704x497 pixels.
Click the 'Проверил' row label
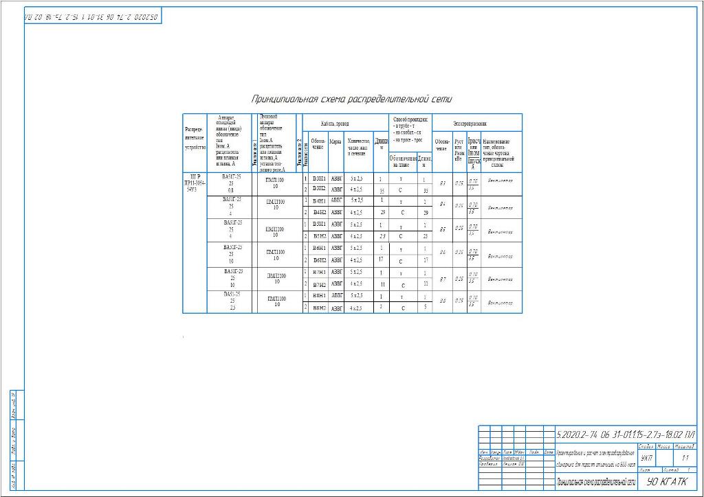click(489, 465)
